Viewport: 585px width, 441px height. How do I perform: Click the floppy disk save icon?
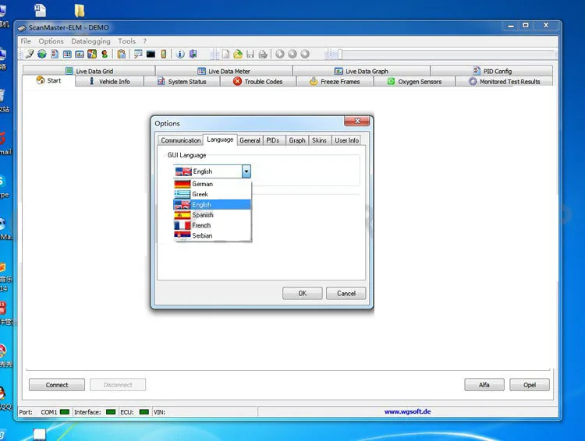[x=250, y=54]
